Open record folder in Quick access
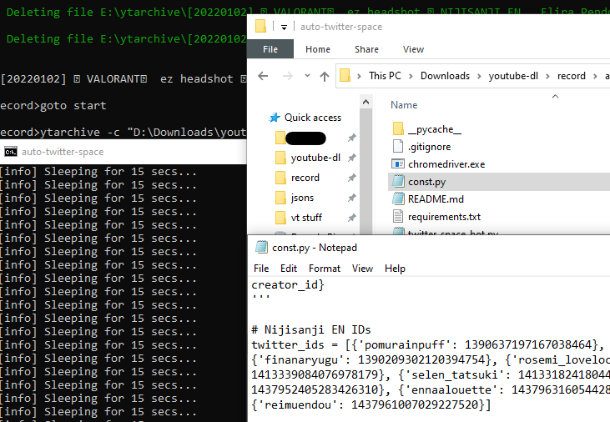Image resolution: width=610 pixels, height=422 pixels. (305, 178)
